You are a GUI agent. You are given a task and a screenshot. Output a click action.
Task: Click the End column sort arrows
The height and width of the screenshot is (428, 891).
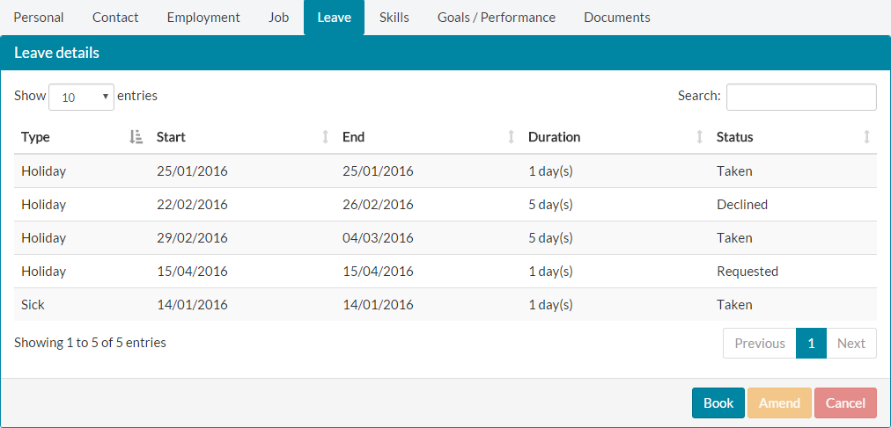(x=512, y=137)
